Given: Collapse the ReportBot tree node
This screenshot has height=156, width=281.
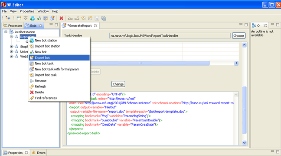Looking at the screenshot, I should point(11,37).
